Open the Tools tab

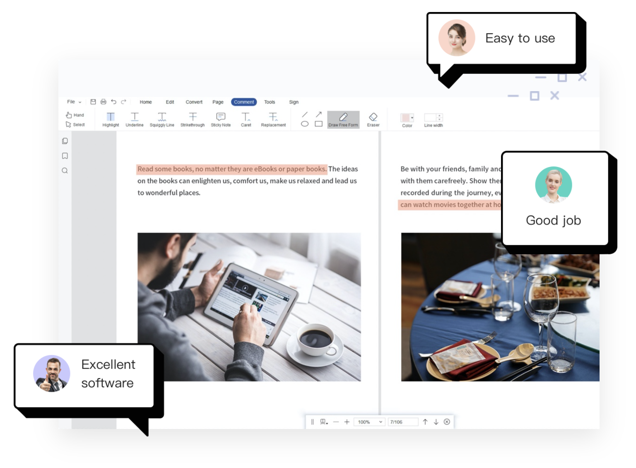point(270,102)
